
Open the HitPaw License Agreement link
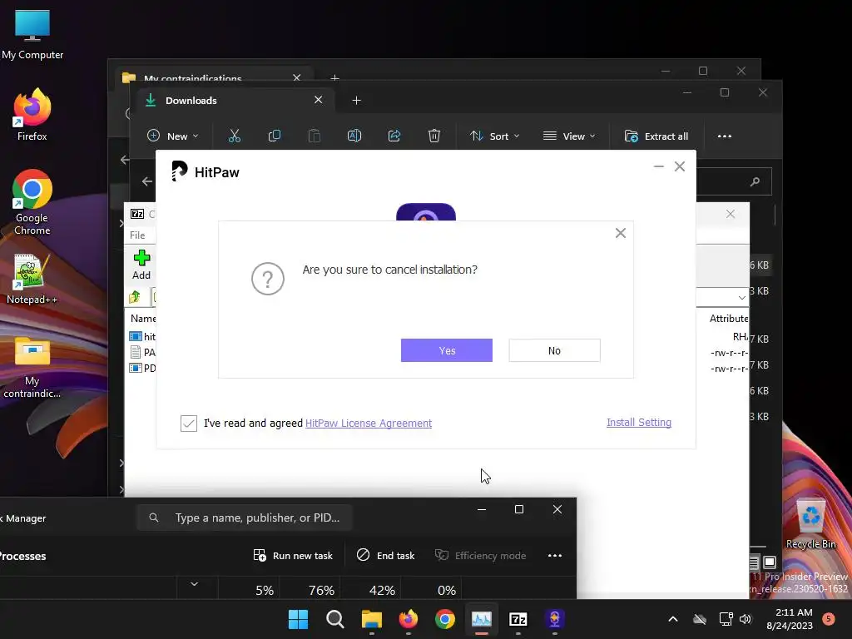click(x=369, y=424)
